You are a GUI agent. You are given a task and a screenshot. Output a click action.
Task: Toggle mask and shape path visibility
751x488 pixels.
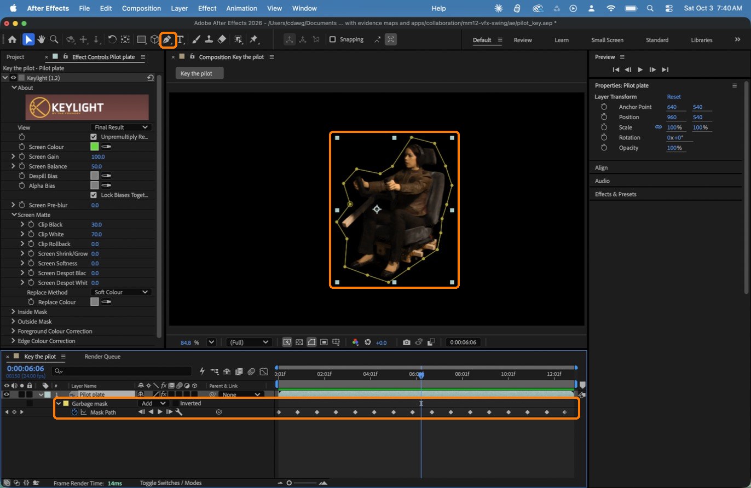pos(311,342)
